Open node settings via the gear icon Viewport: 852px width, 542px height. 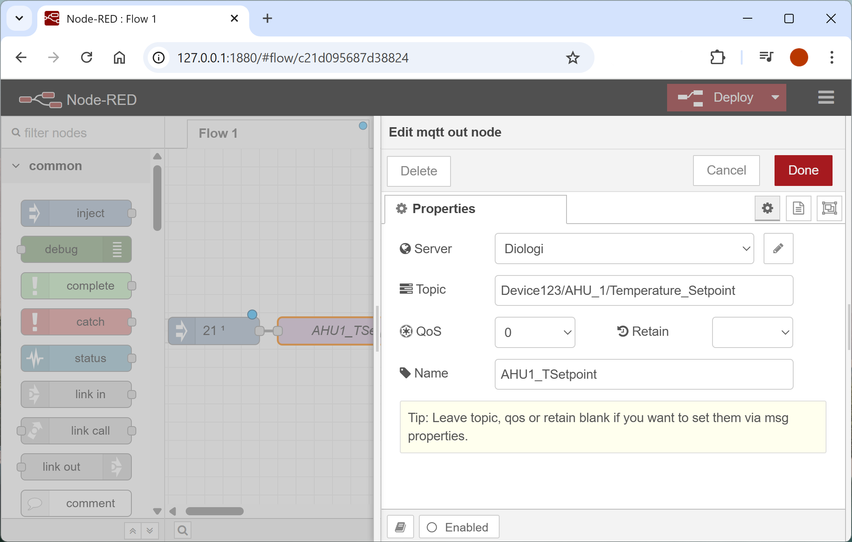click(767, 208)
